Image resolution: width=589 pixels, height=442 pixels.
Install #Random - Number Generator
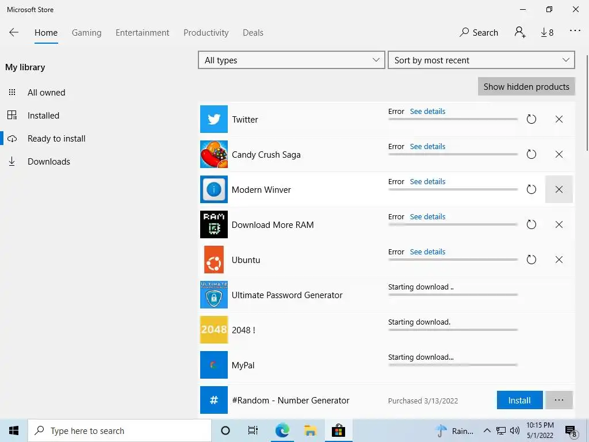[x=519, y=400]
